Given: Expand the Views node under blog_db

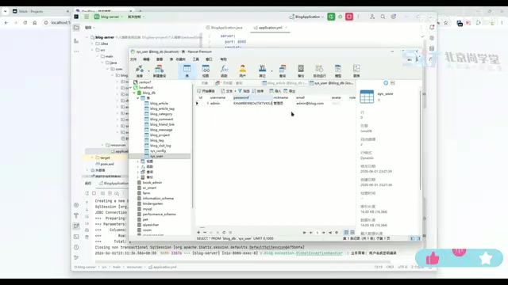Looking at the screenshot, I should pyautogui.click(x=137, y=161).
